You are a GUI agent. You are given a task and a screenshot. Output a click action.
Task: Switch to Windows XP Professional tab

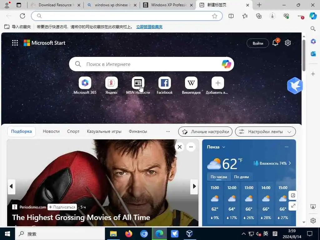(x=168, y=5)
